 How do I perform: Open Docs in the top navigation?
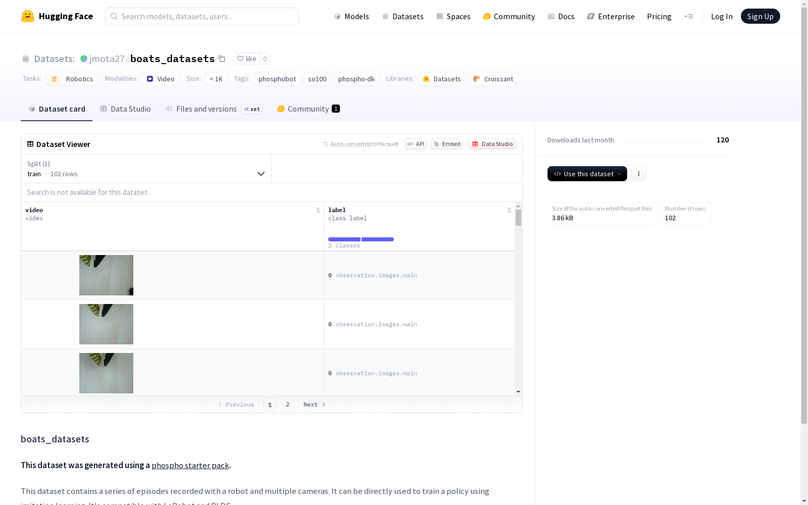(x=561, y=16)
